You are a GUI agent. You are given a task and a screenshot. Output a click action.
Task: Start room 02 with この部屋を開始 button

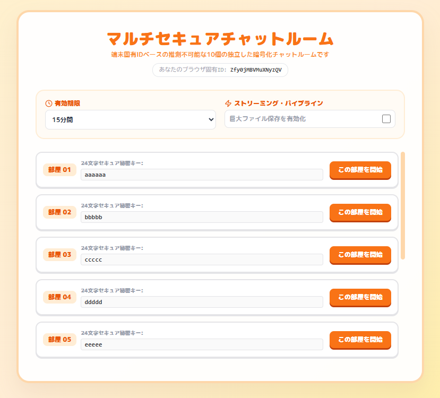pos(360,212)
